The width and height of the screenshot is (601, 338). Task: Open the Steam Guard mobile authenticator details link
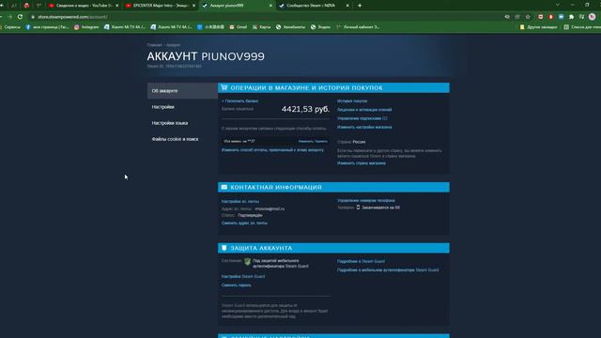click(x=388, y=269)
